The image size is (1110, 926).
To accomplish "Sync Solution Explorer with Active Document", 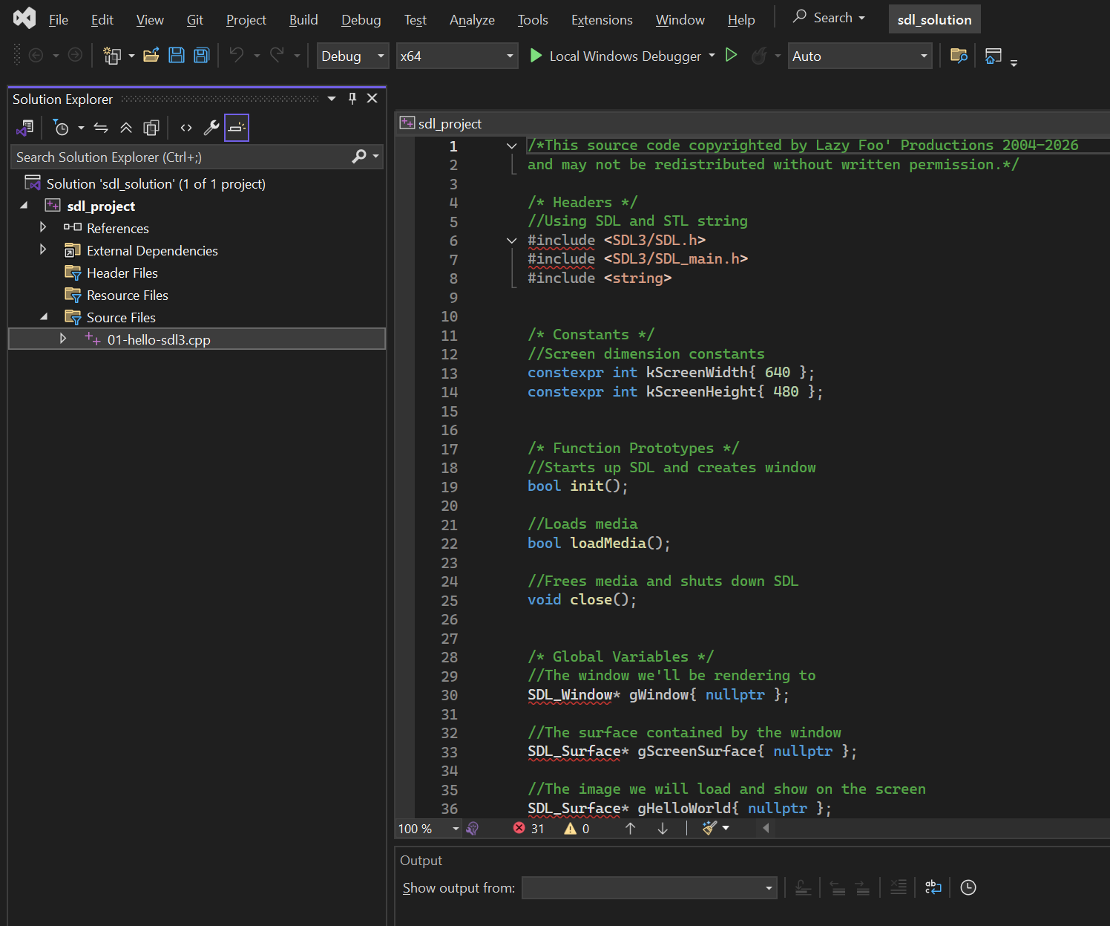I will 101,127.
